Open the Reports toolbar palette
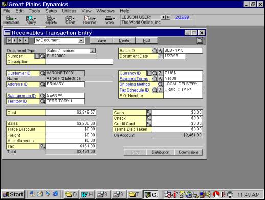The height and width of the screenshot is (200, 265). [51, 20]
